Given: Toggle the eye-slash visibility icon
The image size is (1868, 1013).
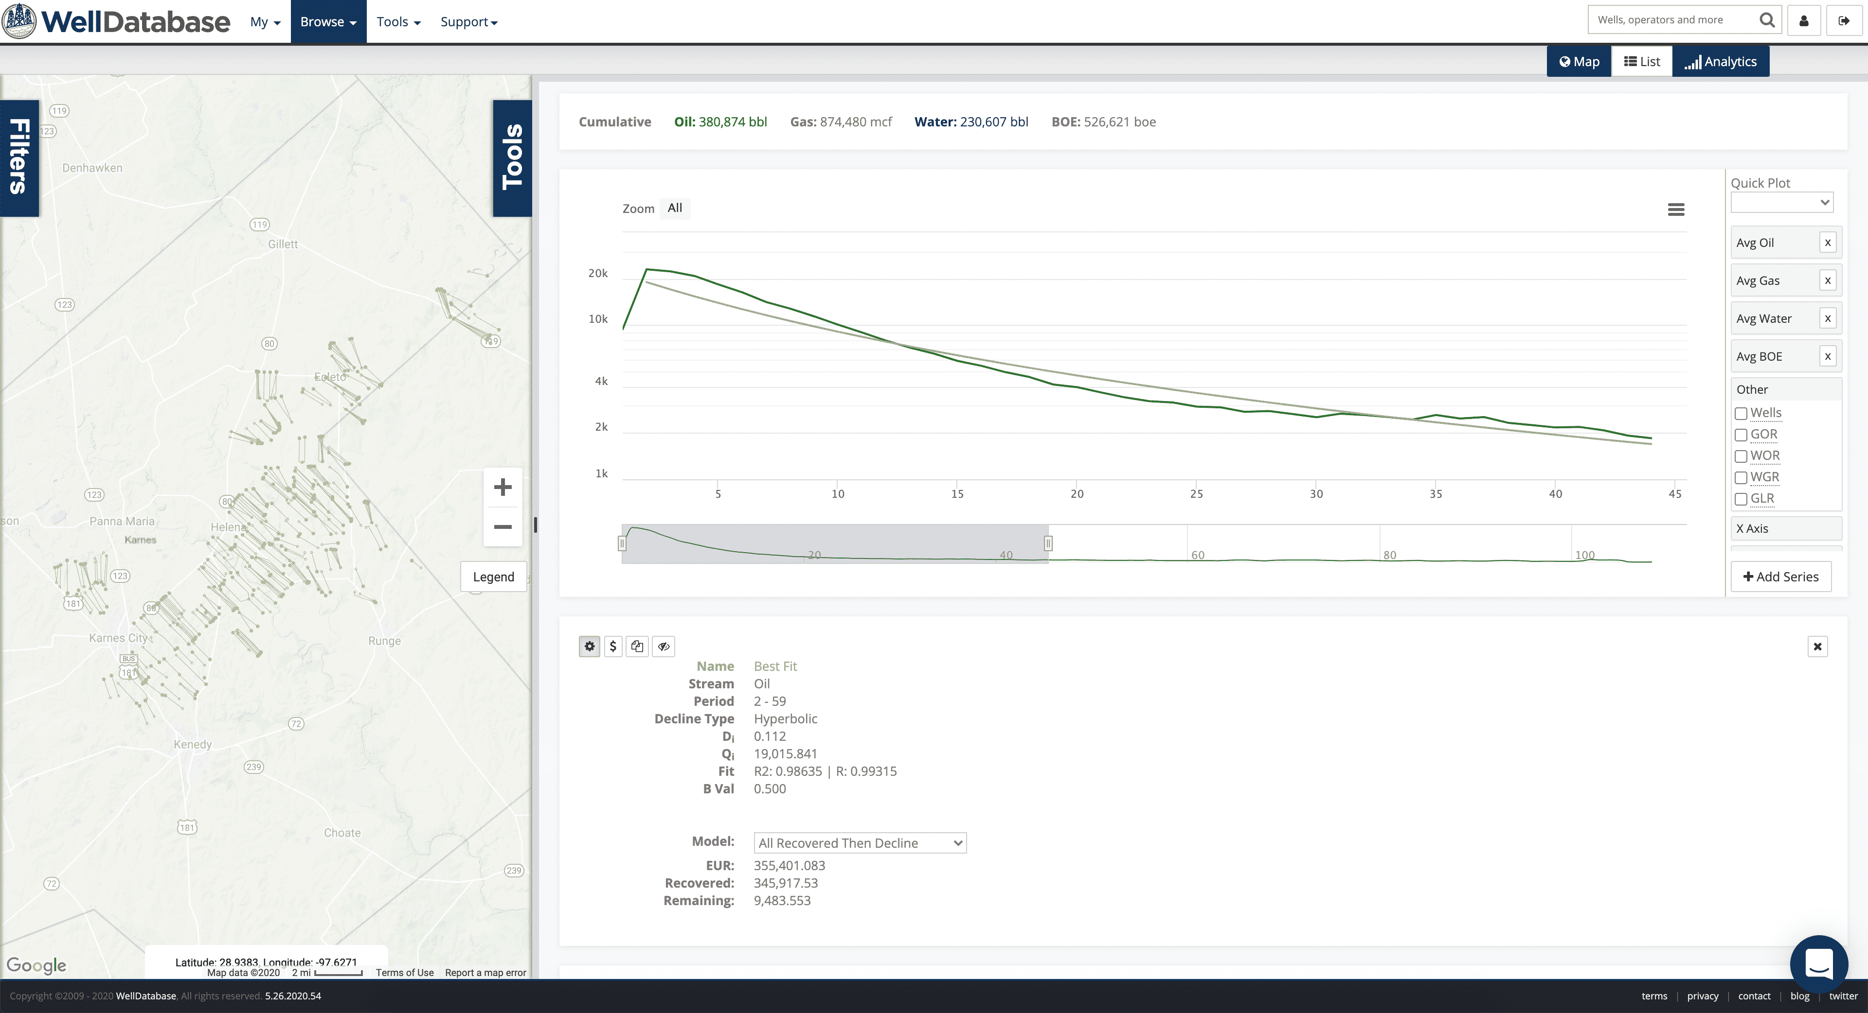Looking at the screenshot, I should pos(663,646).
